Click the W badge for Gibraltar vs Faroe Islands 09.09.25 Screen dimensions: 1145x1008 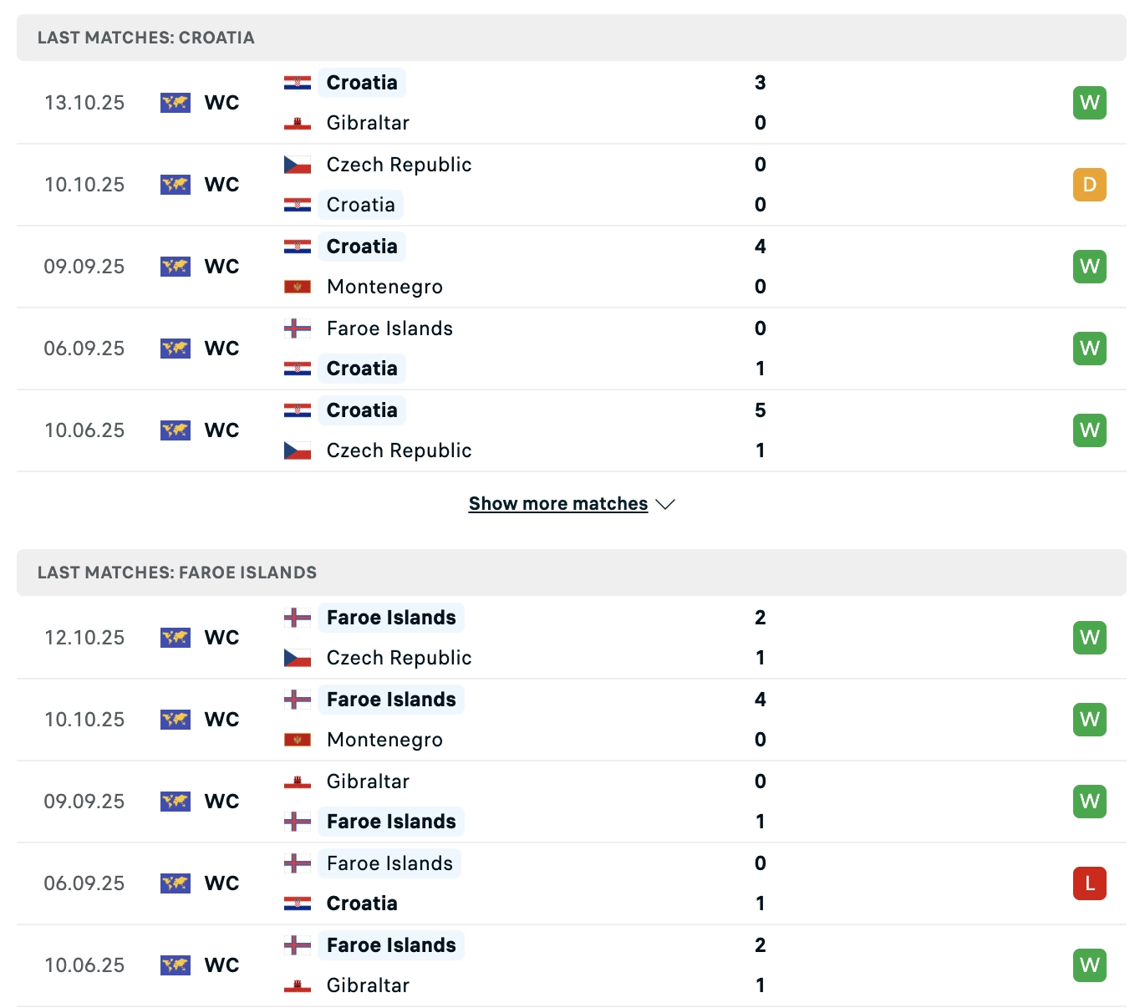click(1089, 802)
